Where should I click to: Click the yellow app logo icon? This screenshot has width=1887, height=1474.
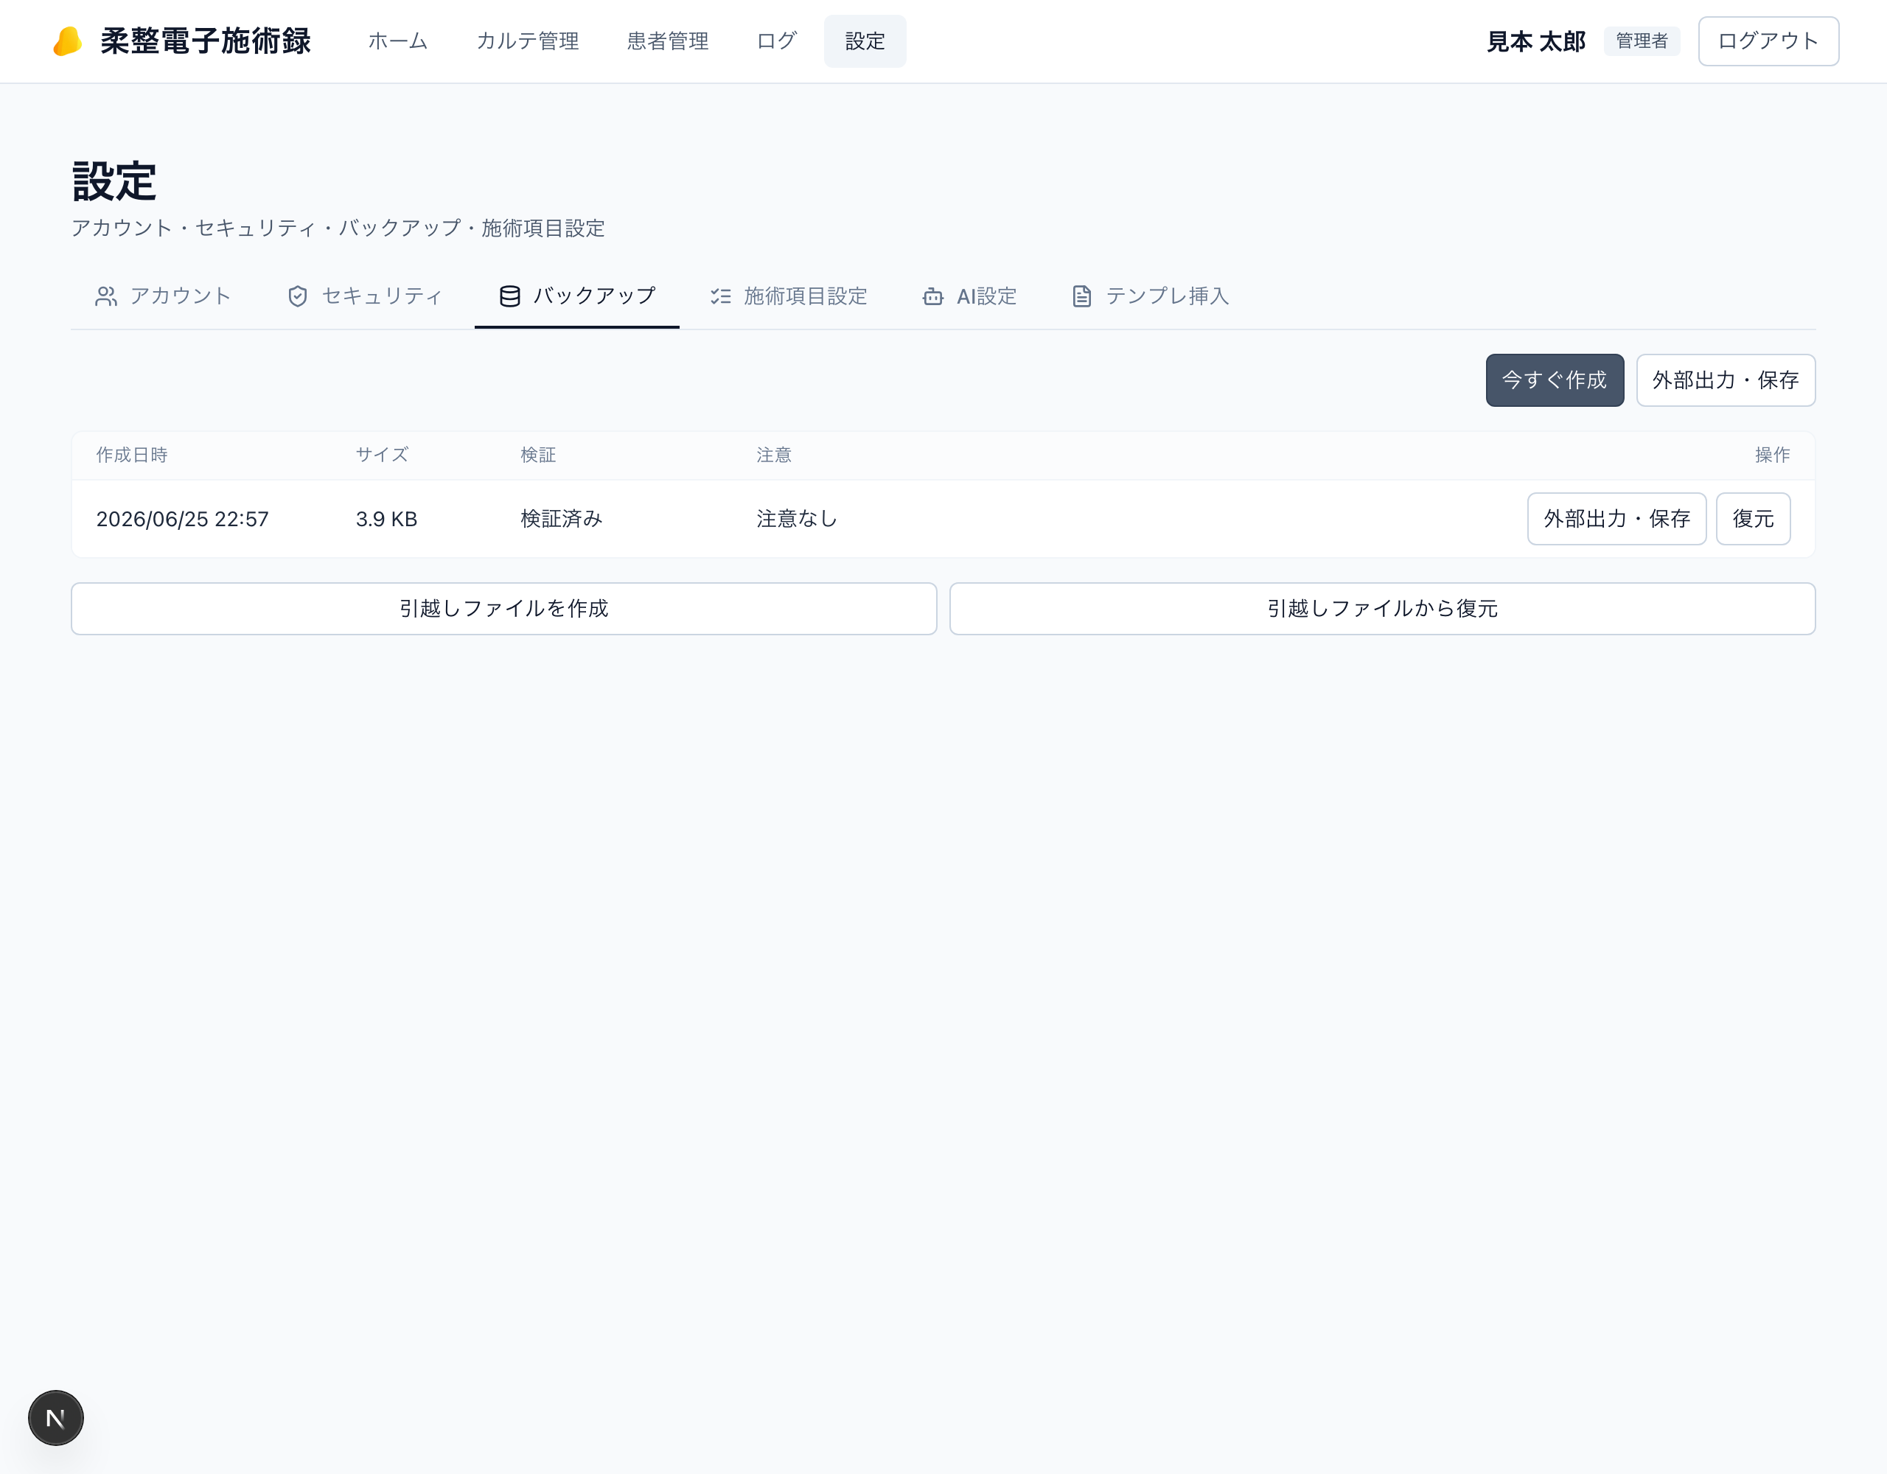coord(67,41)
